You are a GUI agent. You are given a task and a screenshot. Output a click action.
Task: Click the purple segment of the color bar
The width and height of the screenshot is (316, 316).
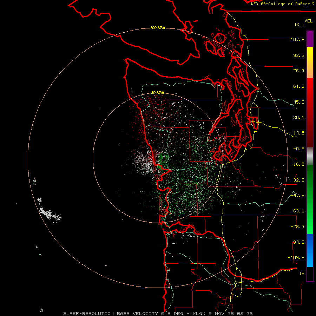[x=310, y=39]
